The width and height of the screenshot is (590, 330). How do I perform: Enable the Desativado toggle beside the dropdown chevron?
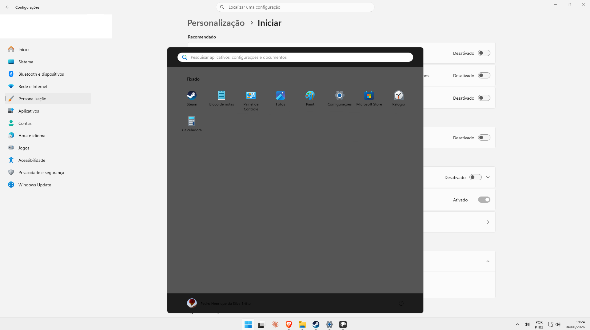(475, 177)
